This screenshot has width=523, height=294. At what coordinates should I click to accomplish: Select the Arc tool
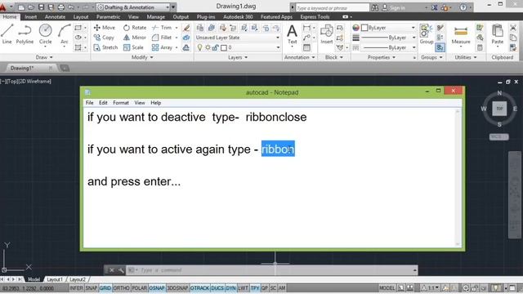pos(64,34)
